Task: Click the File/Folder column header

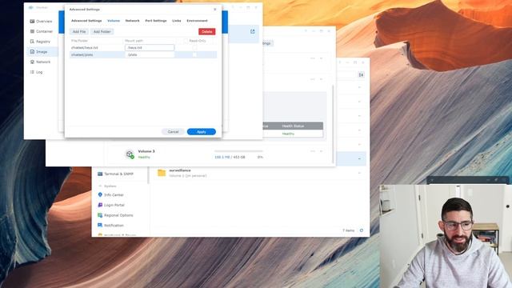Action: click(80, 41)
